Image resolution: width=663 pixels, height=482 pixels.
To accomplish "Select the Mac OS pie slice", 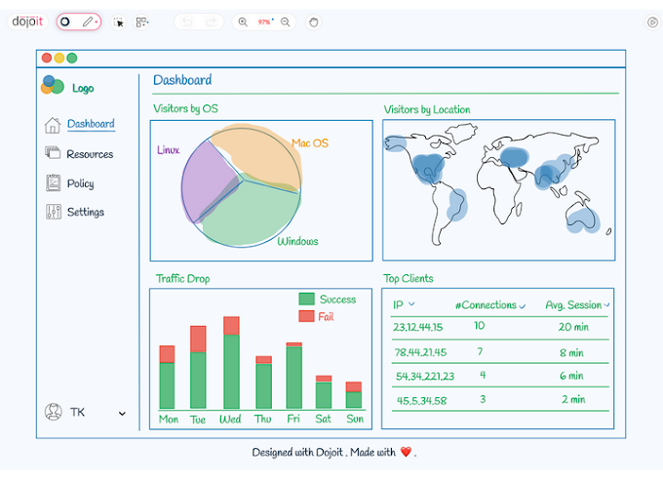I will [262, 156].
